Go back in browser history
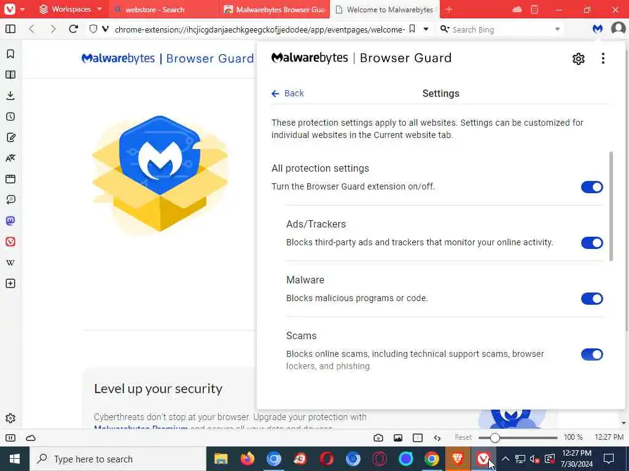Screen dimensions: 629x471 32,29
